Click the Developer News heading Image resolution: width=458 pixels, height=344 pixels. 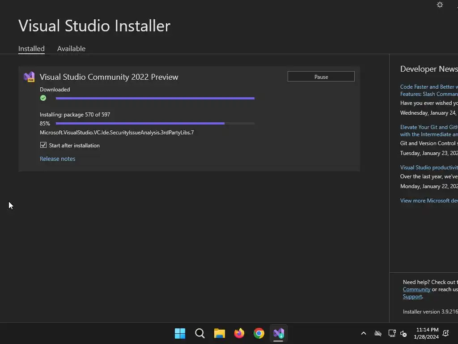pos(429,69)
